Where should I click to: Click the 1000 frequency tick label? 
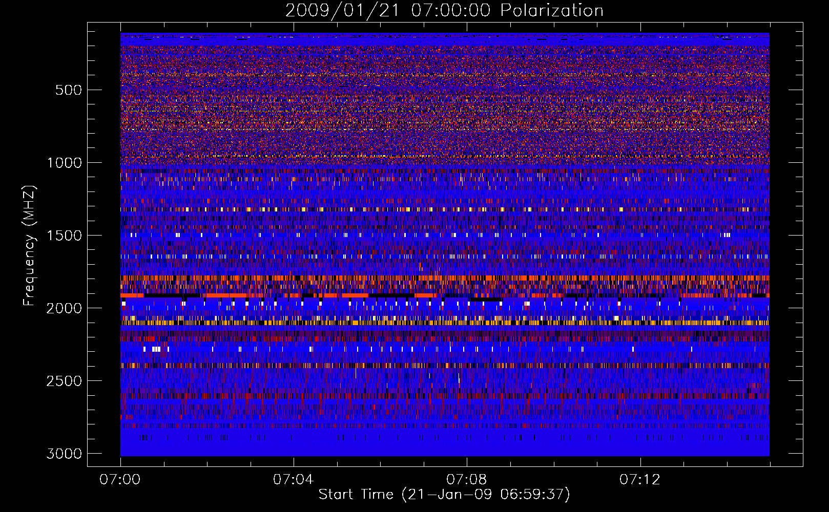(x=65, y=163)
